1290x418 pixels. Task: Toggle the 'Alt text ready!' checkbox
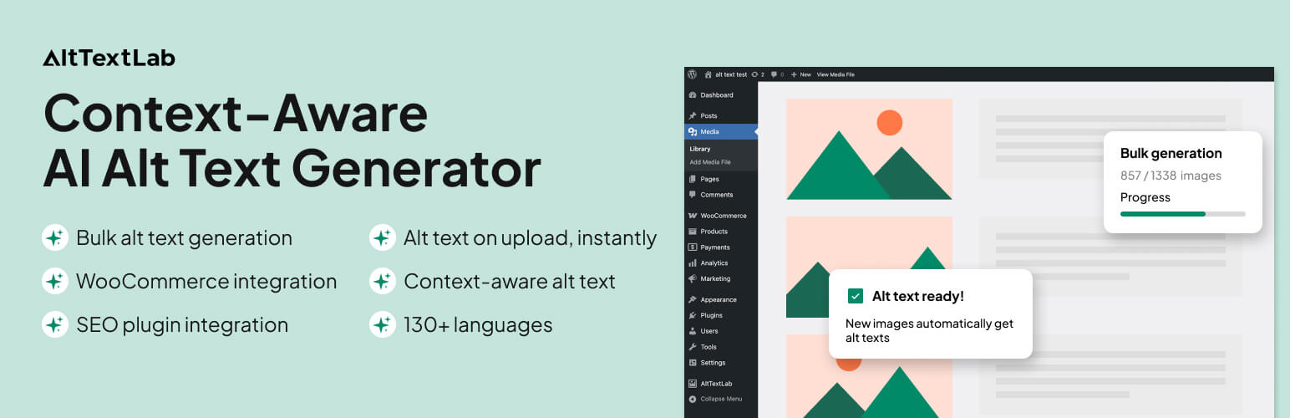click(856, 296)
